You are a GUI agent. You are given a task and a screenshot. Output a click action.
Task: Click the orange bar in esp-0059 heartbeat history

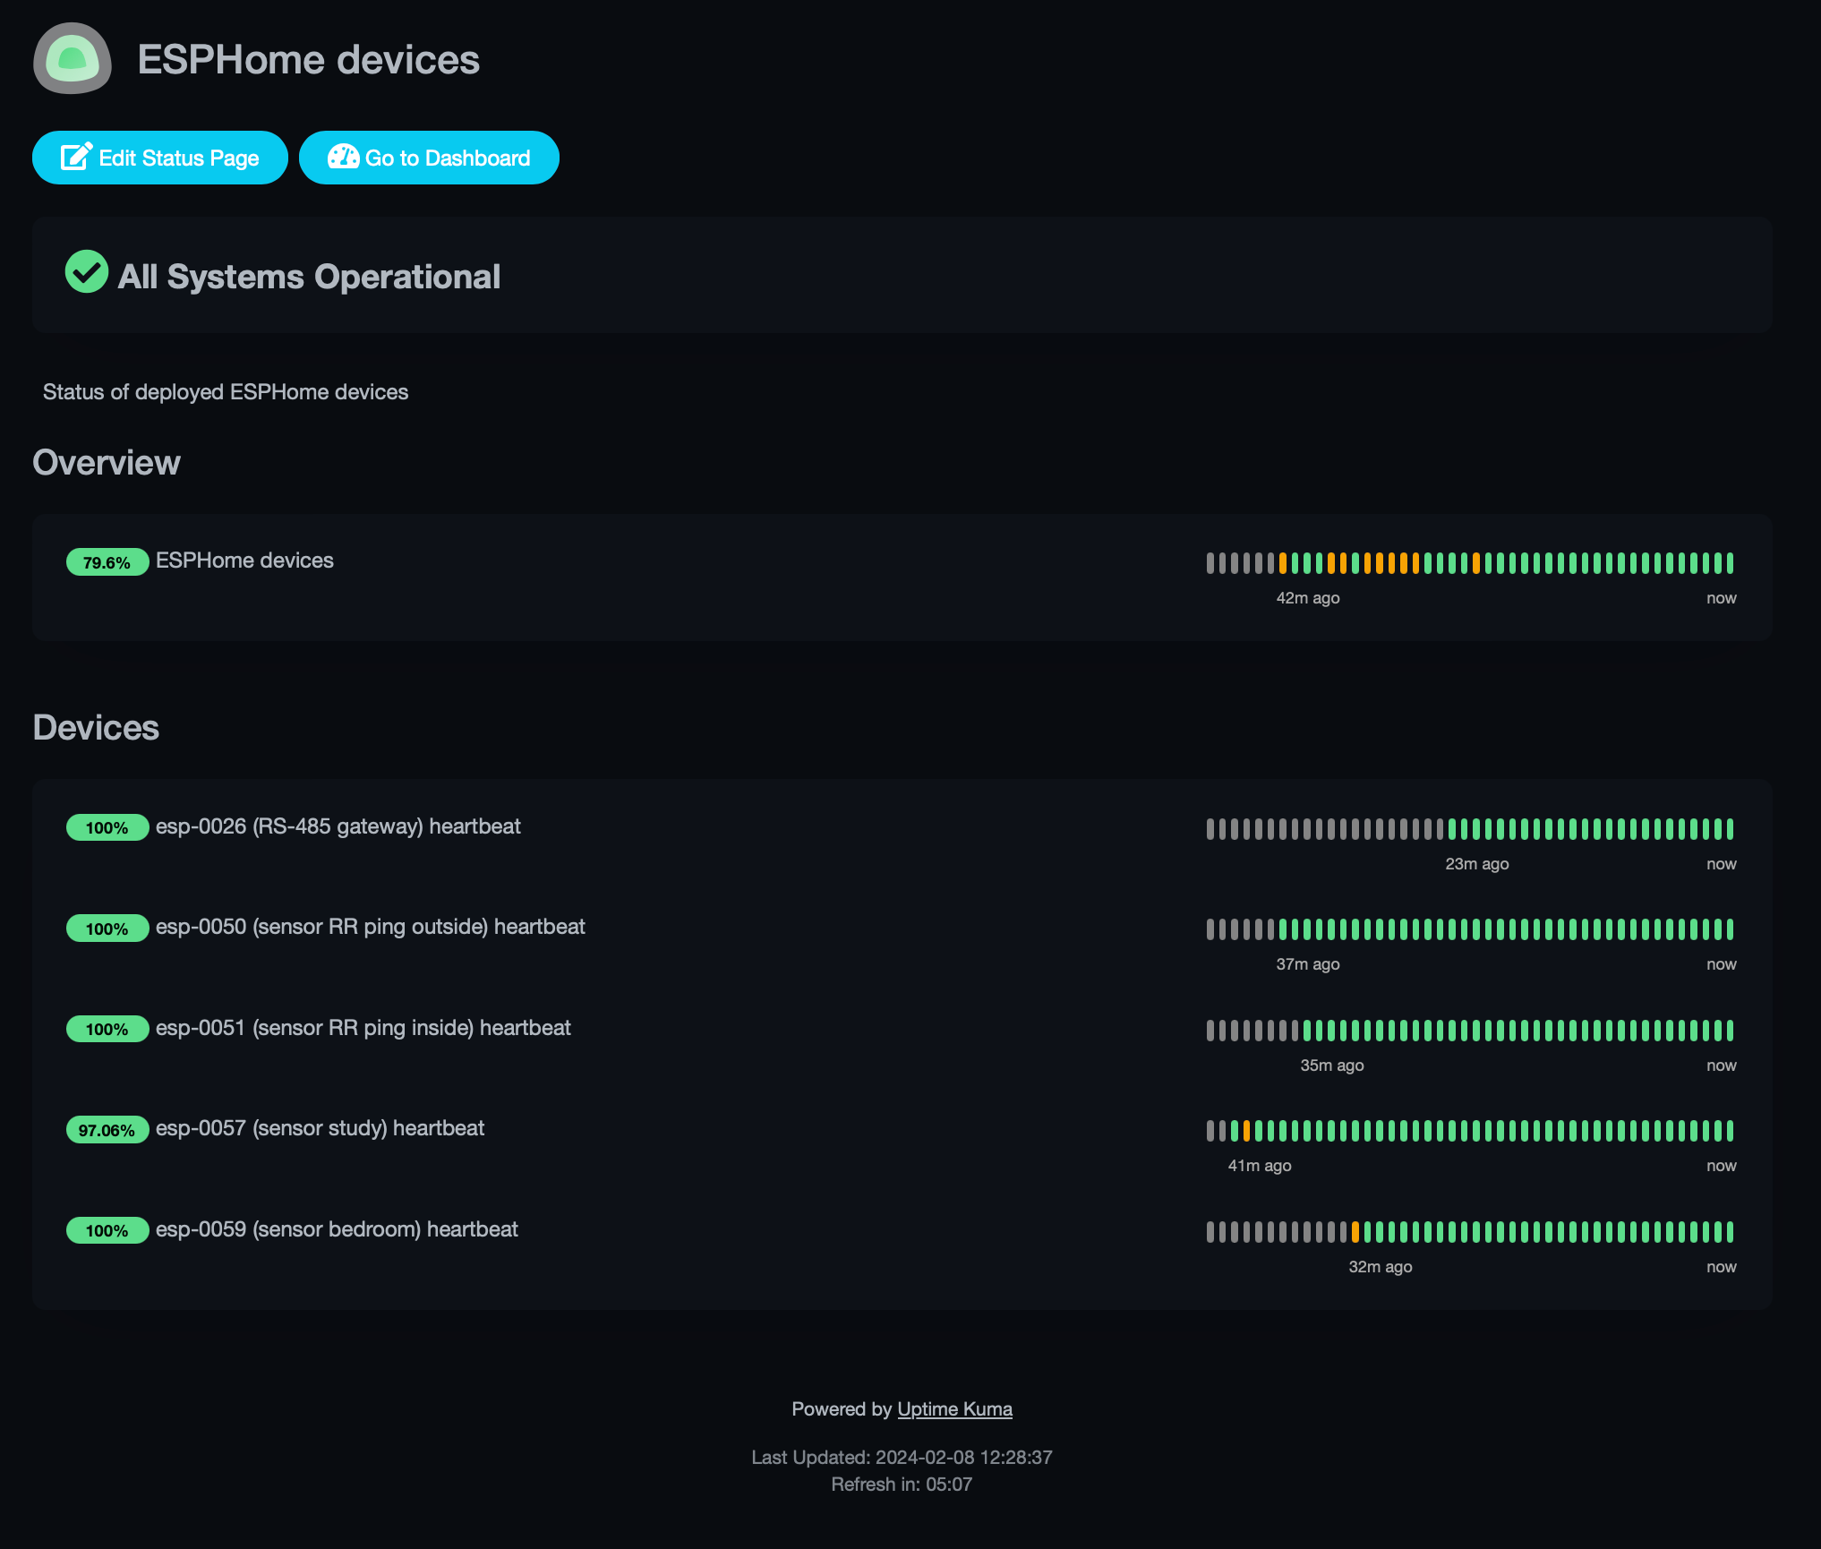[1355, 1232]
